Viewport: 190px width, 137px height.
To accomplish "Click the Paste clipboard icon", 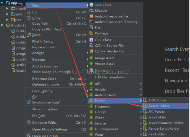I will (x=29, y=35).
